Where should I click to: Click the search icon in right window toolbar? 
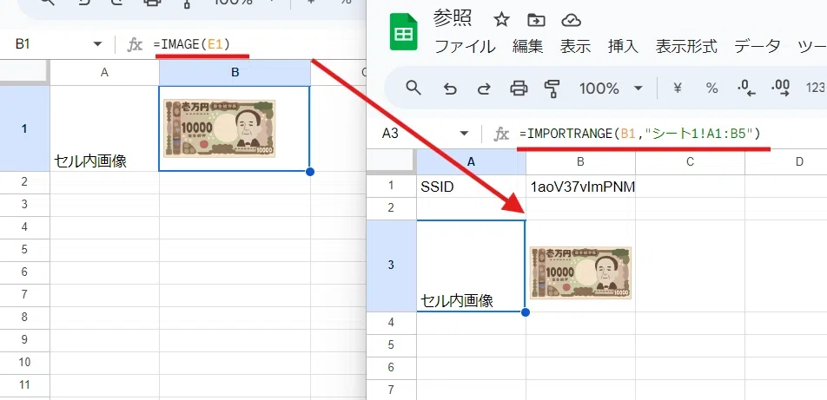pos(413,88)
